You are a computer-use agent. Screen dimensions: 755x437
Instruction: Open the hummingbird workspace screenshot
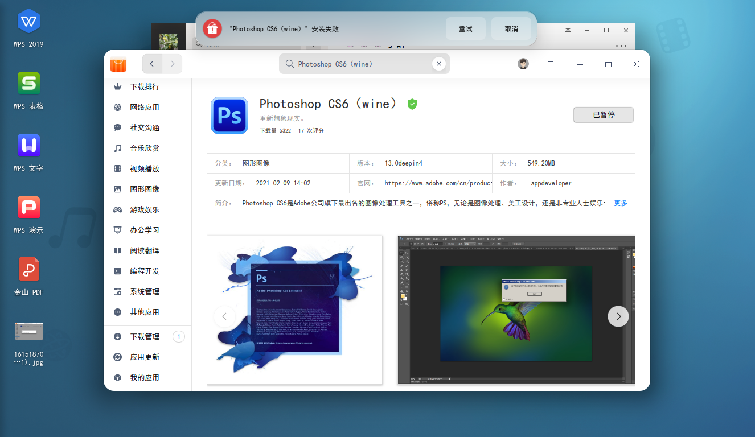tap(516, 310)
